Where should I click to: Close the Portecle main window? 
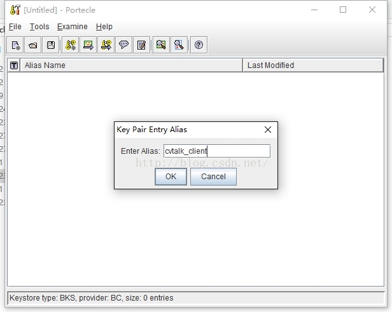tap(372, 10)
